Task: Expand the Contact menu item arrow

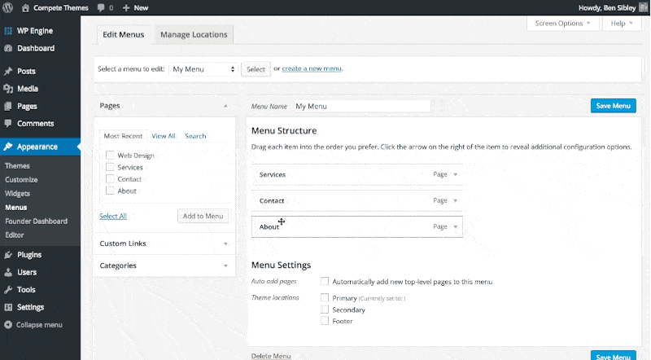Action: click(x=456, y=201)
